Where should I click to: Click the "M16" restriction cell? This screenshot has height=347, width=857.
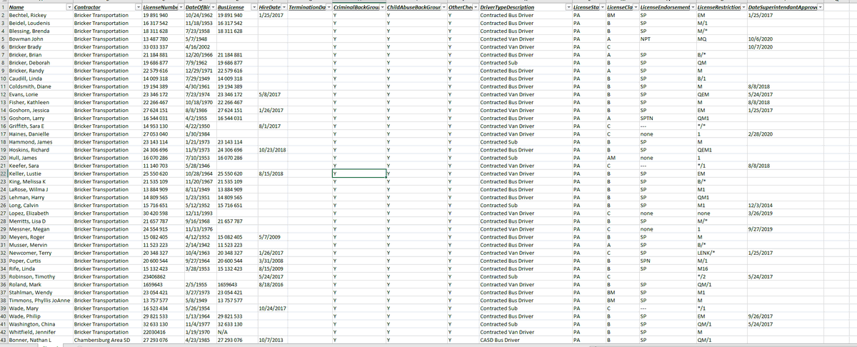(721, 269)
